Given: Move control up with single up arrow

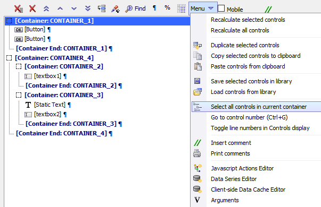Looking at the screenshot, I should pyautogui.click(x=60, y=8).
